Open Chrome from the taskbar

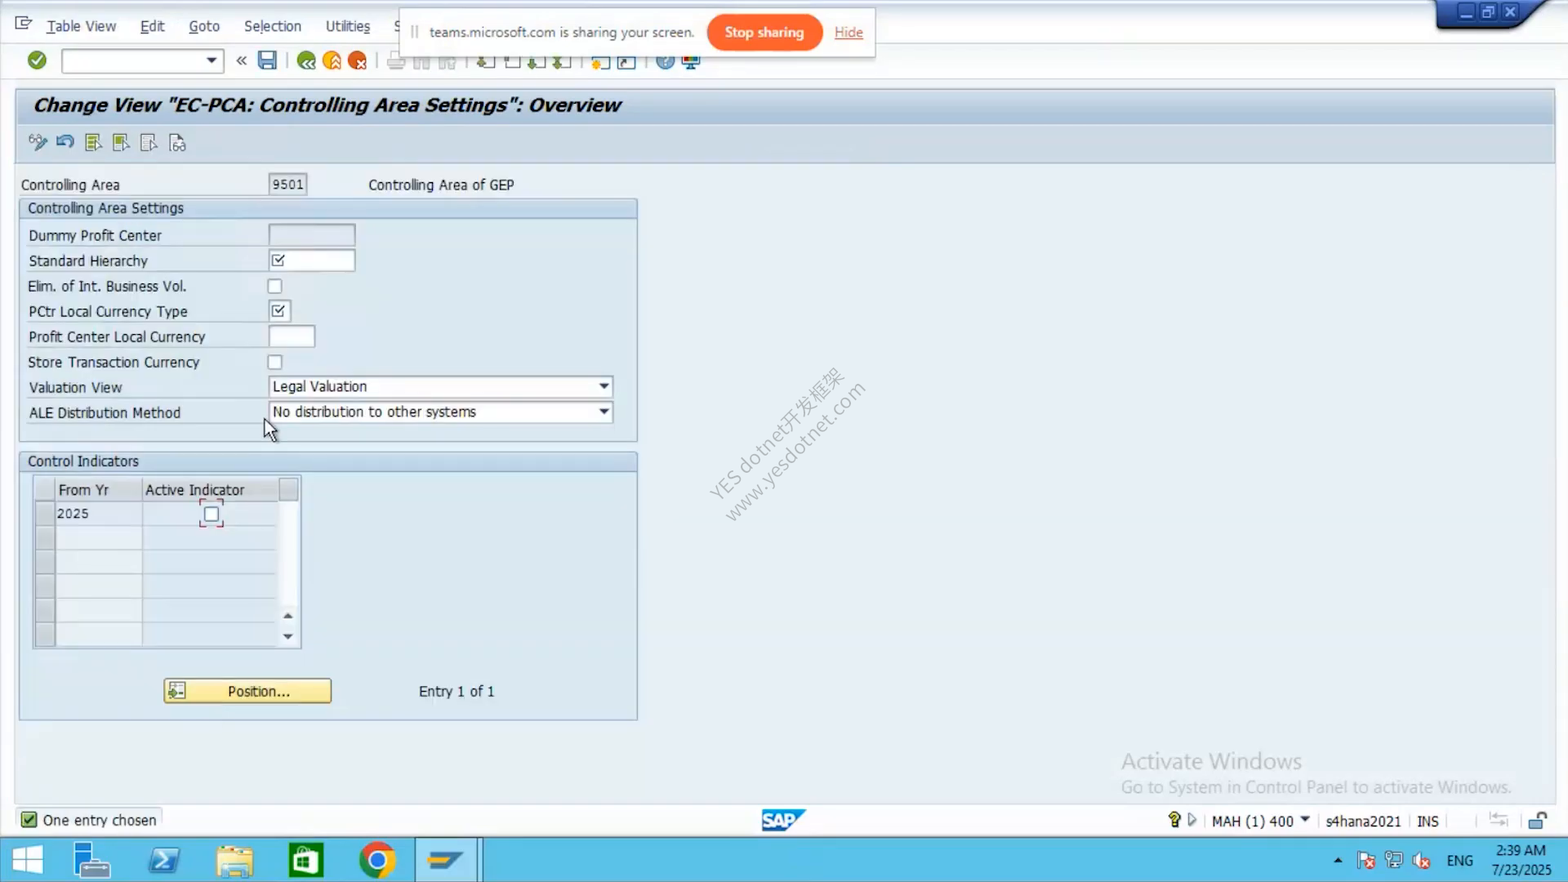(x=376, y=860)
